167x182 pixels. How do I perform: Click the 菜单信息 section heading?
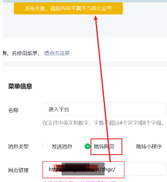(20, 86)
